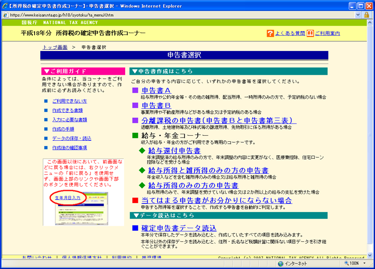The image size is (375, 269).
Task: Click the green diamond beside 給与還付申告書
Action: coord(142,151)
